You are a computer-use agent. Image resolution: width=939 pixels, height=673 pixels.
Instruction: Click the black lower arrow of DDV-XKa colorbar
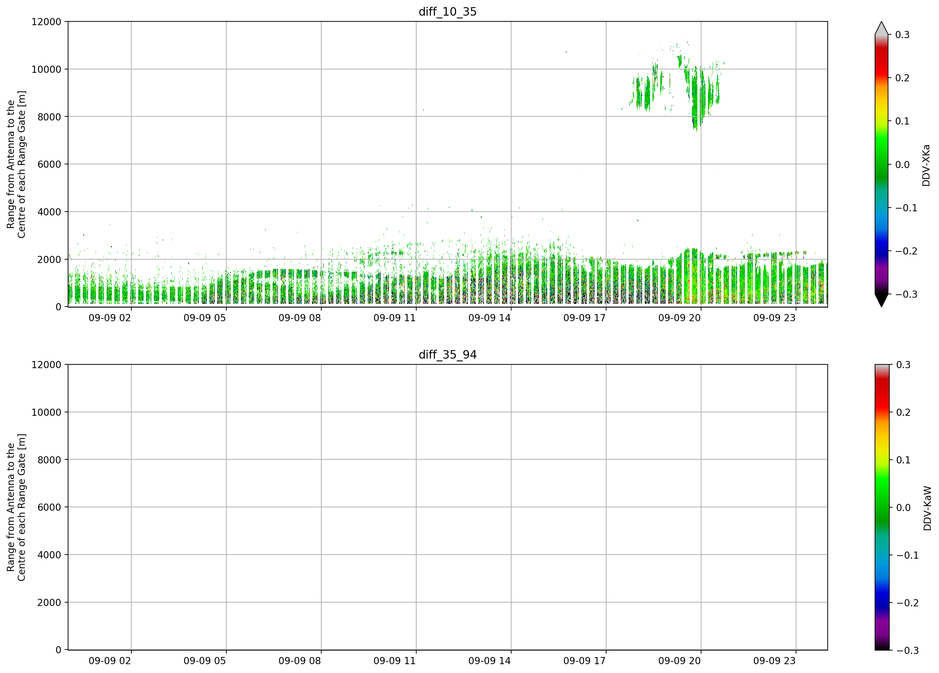[881, 300]
